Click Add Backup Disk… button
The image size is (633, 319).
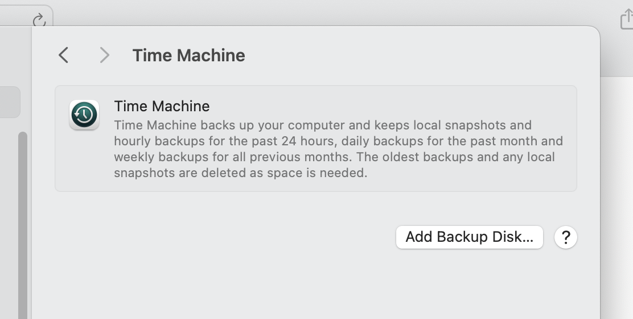coord(470,237)
